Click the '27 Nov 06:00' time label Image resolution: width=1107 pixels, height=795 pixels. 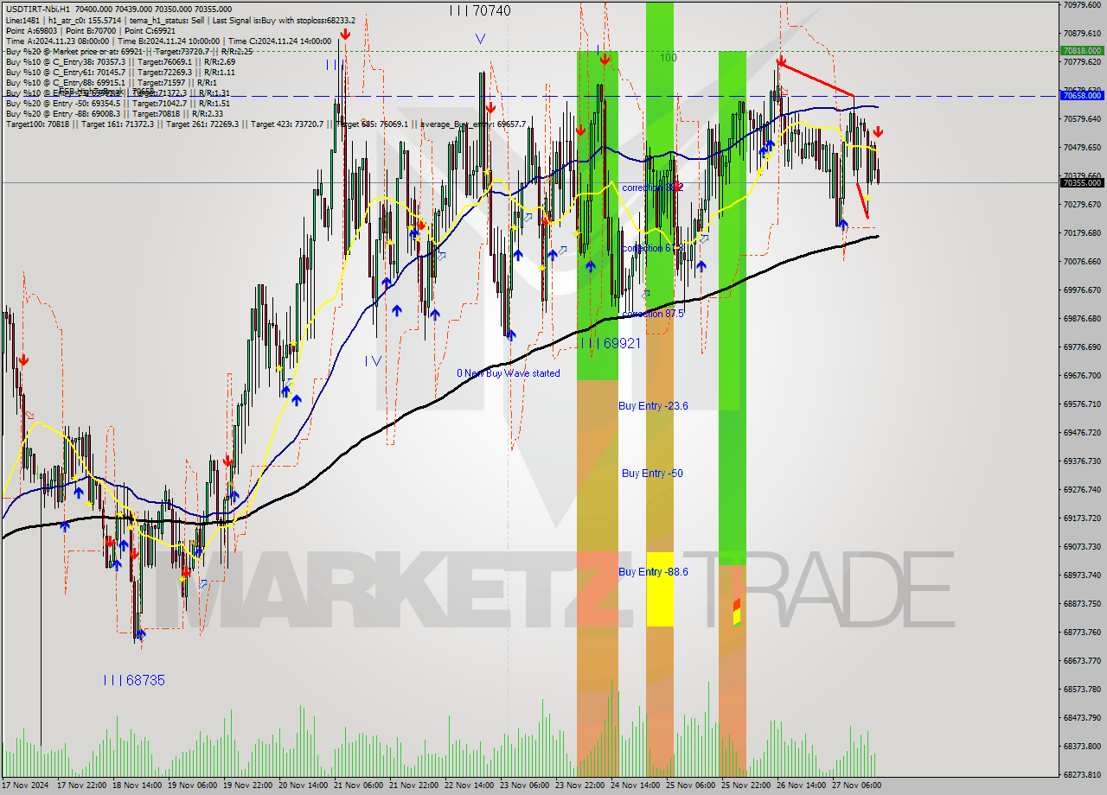[857, 786]
